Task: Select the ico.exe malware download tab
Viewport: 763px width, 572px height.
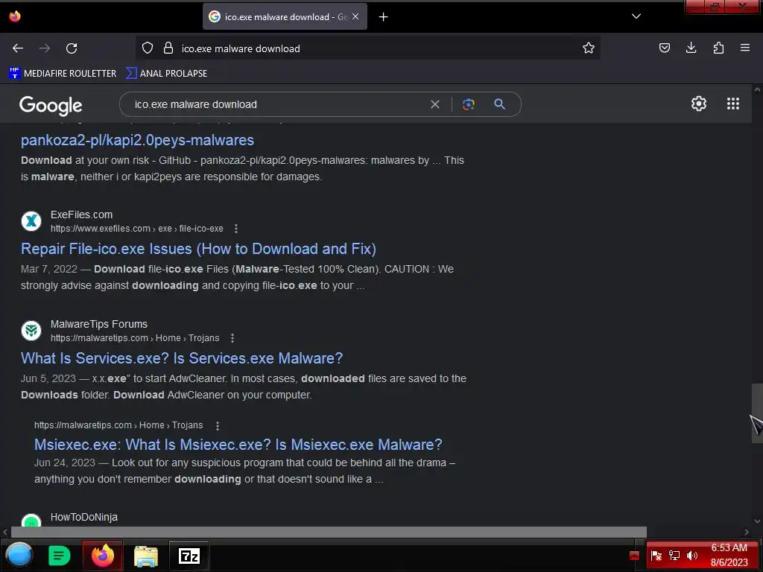Action: pos(285,16)
